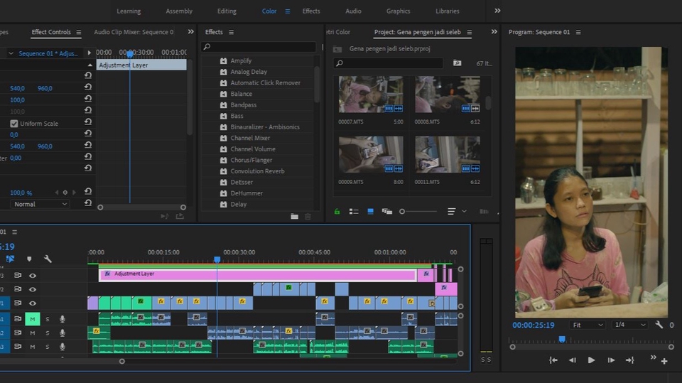Select the DeHummer effect
Image resolution: width=682 pixels, height=383 pixels.
(247, 193)
